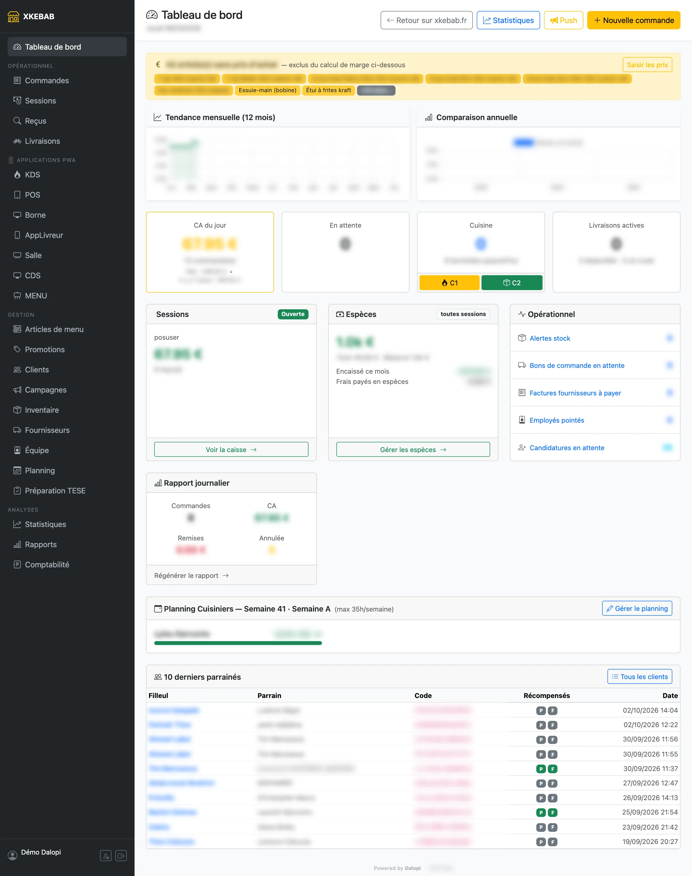This screenshot has height=876, width=692.
Task: Click Voir la caisse button
Action: pyautogui.click(x=231, y=449)
